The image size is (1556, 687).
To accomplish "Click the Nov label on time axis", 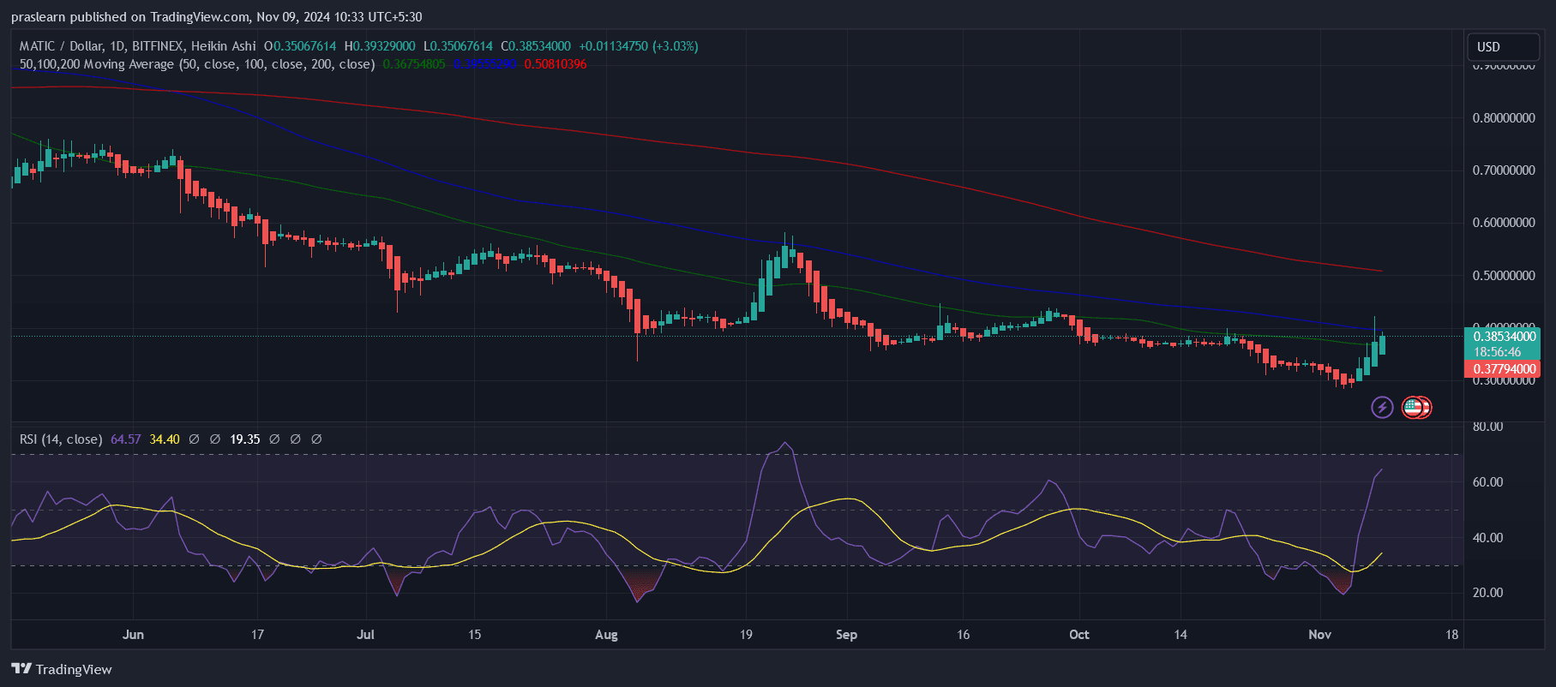I will (1320, 635).
